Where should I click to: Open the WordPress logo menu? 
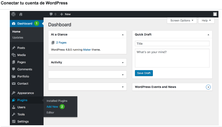click(13, 14)
